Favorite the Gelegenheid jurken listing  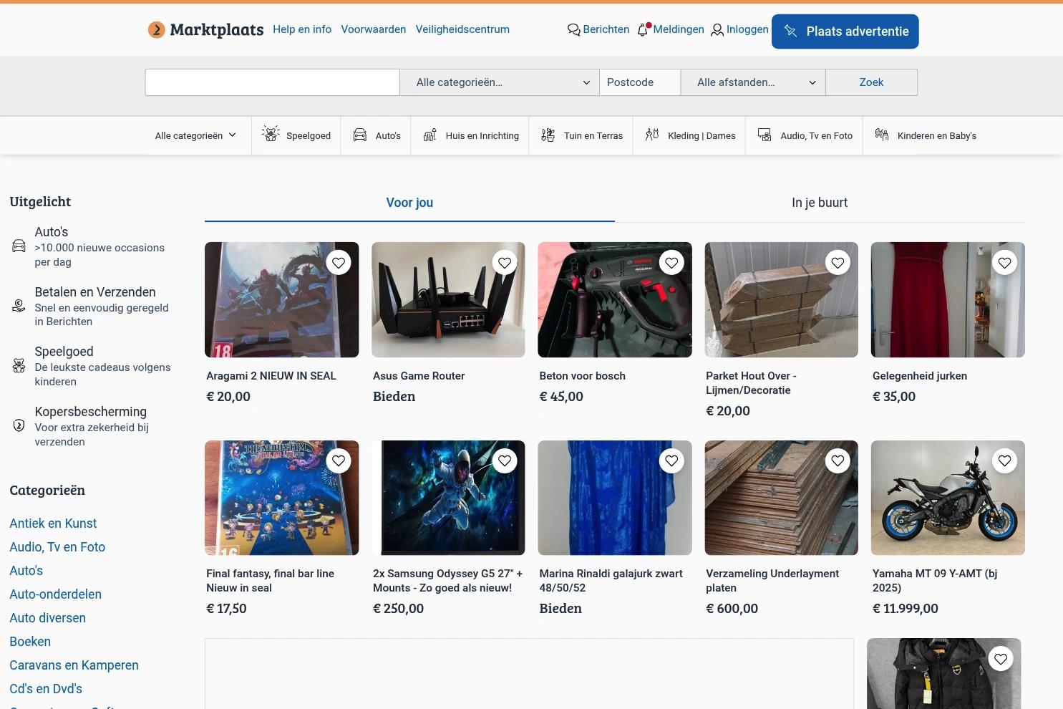click(1004, 263)
